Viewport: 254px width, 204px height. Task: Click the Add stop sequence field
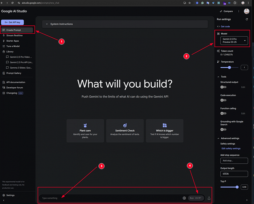234,161
